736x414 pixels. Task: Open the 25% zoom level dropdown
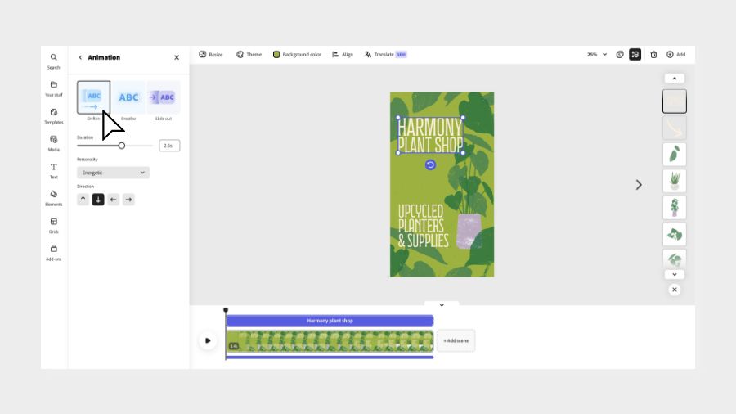[597, 55]
